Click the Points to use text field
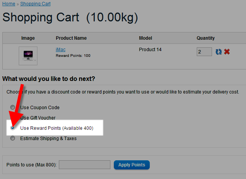 click(84, 165)
